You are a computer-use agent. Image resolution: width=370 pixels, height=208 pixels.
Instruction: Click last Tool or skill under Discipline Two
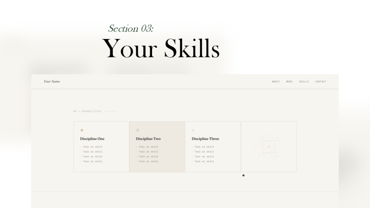pos(148,162)
